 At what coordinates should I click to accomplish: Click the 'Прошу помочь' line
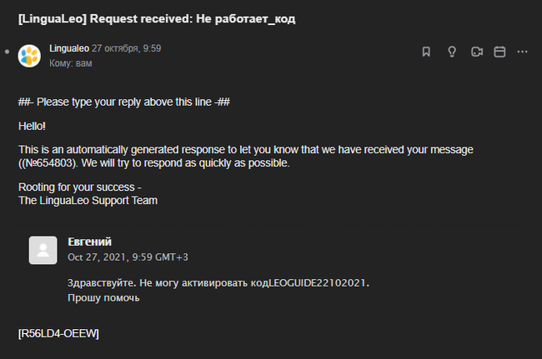103,298
